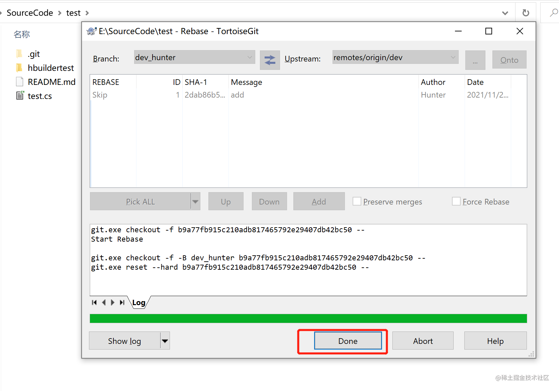This screenshot has height=391, width=559.
Task: Sort by the ID column header
Action: pos(159,82)
